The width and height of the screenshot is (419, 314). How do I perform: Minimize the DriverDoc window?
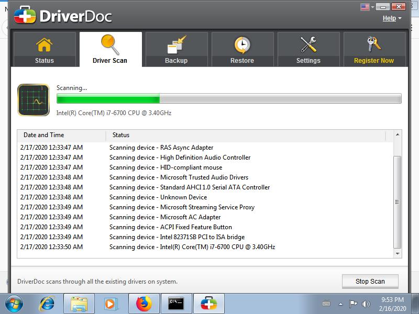383,7
